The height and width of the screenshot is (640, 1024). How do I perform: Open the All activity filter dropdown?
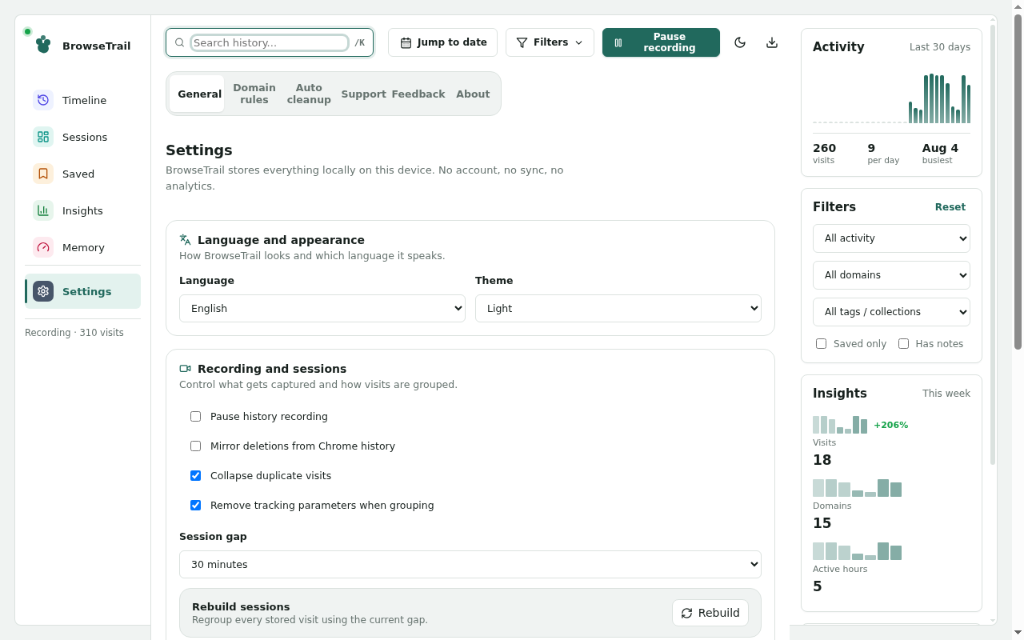click(x=891, y=238)
